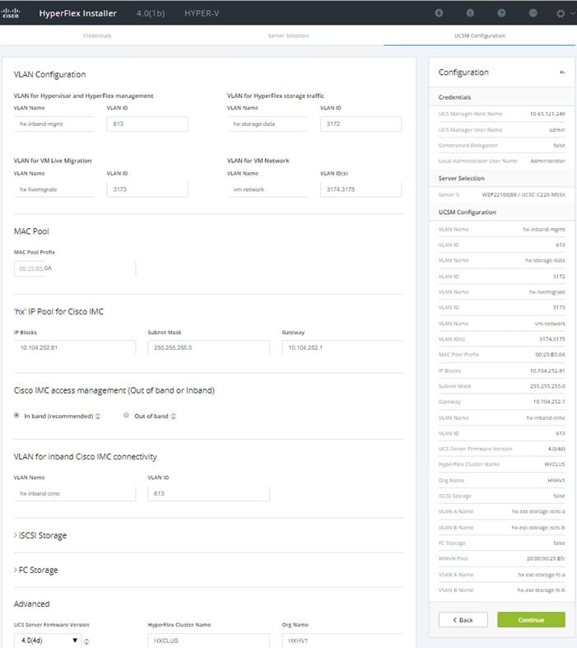This screenshot has height=648, width=577.
Task: Click the management VLAN ID field showing 613
Action: point(147,124)
